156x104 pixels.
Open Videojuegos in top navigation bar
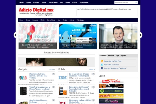pos(84,3)
